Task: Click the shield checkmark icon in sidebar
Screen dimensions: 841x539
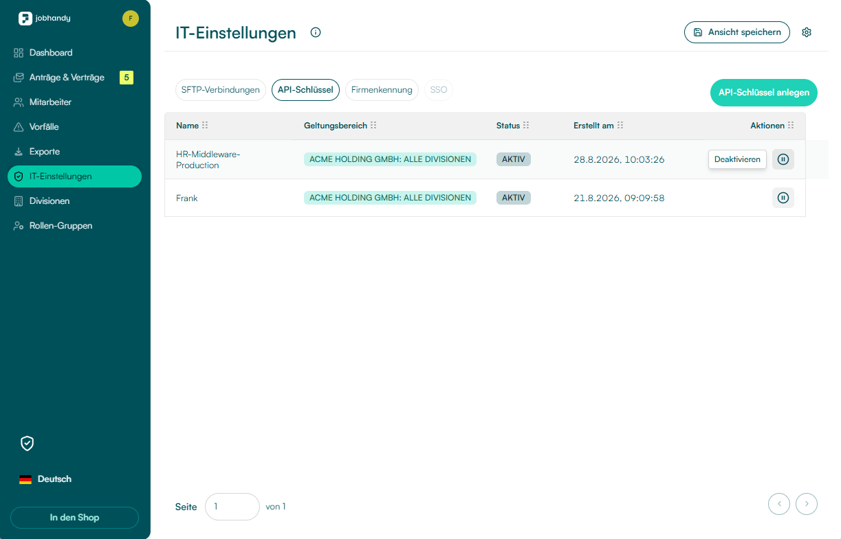Action: 28,444
